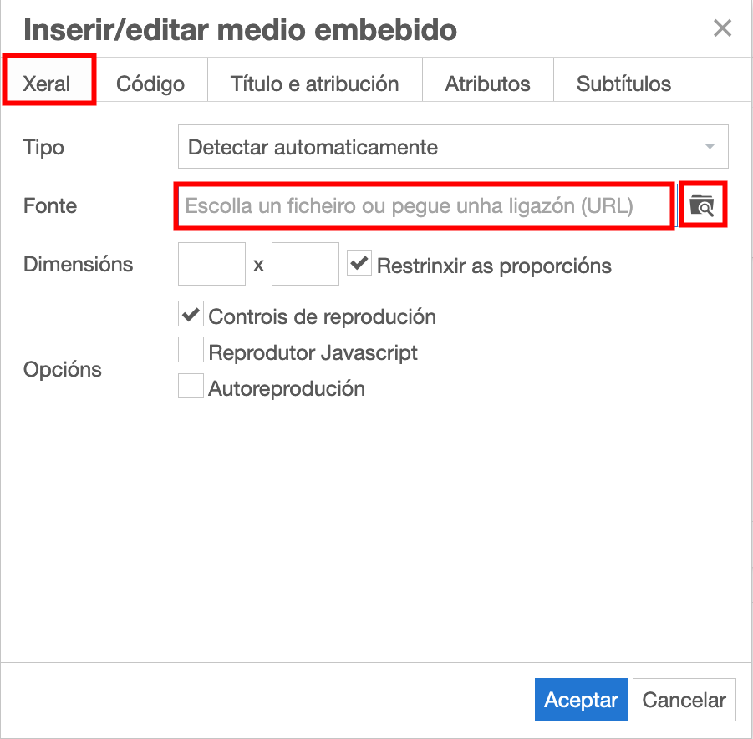The height and width of the screenshot is (739, 753).
Task: Focus the Fonte URL input field
Action: (424, 205)
